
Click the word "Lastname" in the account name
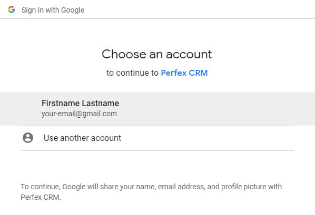pyautogui.click(x=100, y=103)
